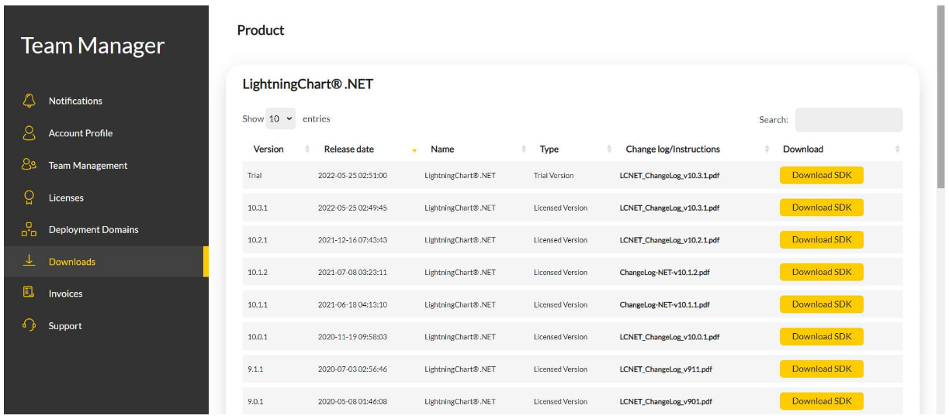Sort by the Name column arrows
Viewport: 949px width, 419px height.
click(524, 149)
